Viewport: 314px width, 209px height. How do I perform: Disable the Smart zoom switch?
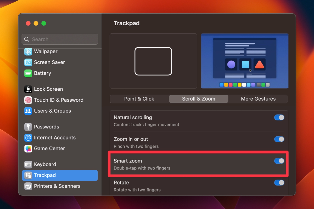pyautogui.click(x=279, y=161)
